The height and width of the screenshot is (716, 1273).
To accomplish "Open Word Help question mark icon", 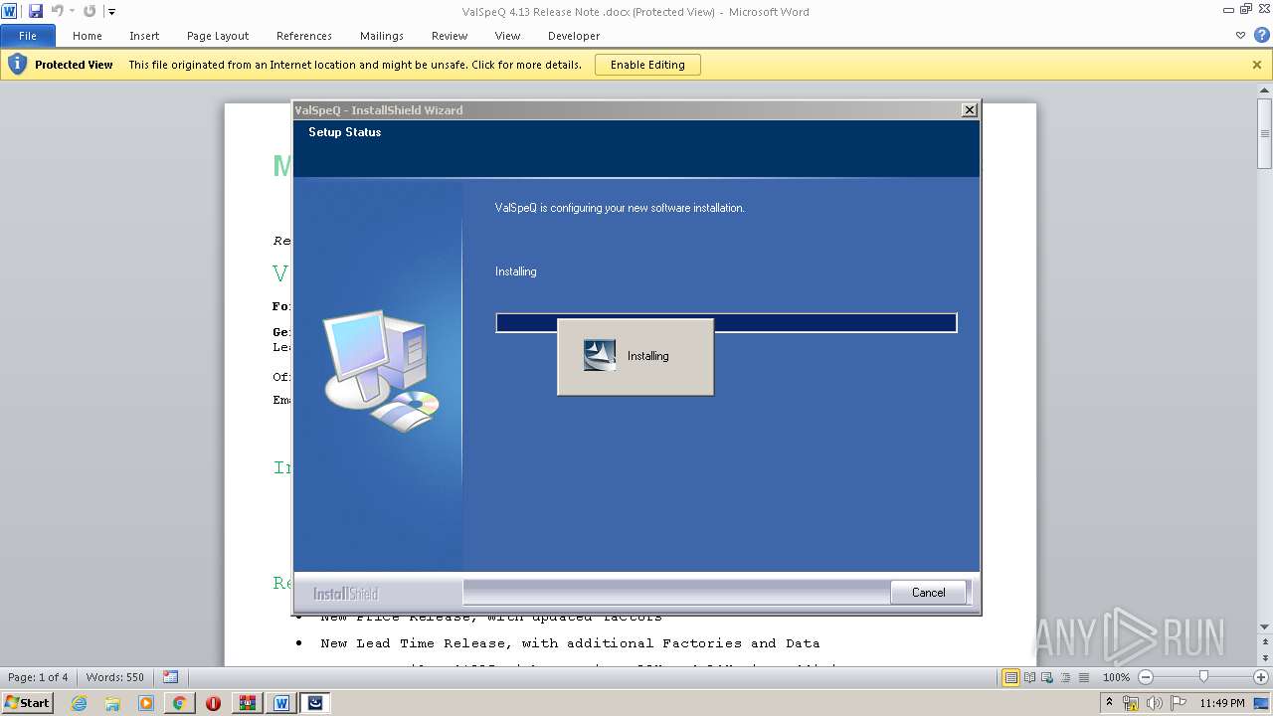I will point(1261,36).
